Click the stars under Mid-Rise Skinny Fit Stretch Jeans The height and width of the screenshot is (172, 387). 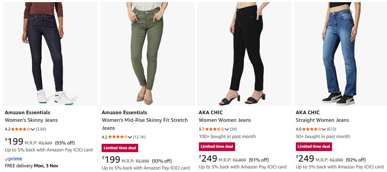click(x=118, y=137)
